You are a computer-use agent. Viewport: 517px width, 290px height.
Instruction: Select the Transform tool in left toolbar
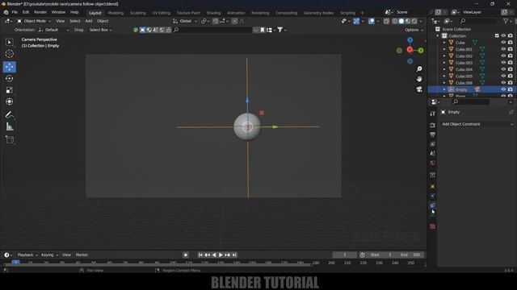pos(9,101)
